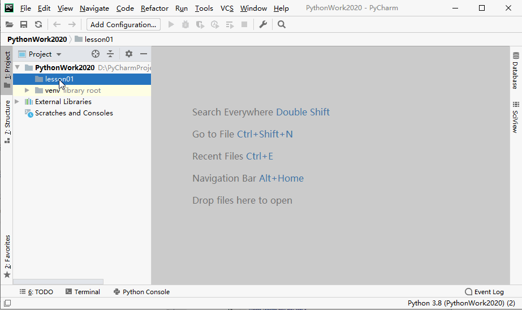The height and width of the screenshot is (310, 522).
Task: Click the Profile run icon
Action: [x=215, y=25]
